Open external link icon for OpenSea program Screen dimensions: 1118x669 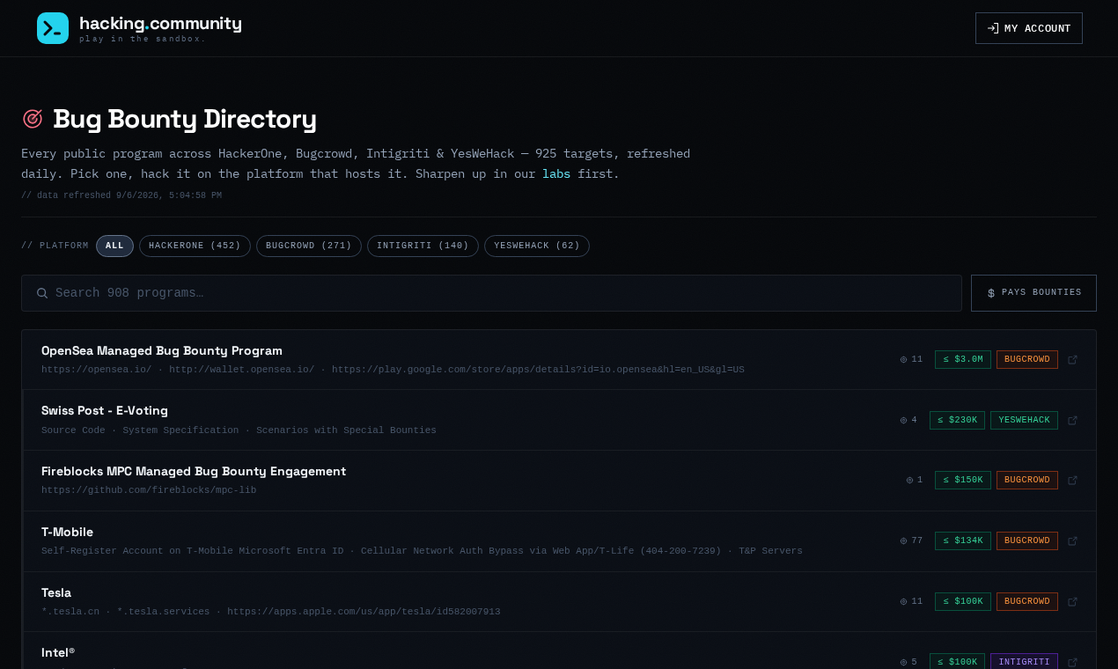[1072, 359]
